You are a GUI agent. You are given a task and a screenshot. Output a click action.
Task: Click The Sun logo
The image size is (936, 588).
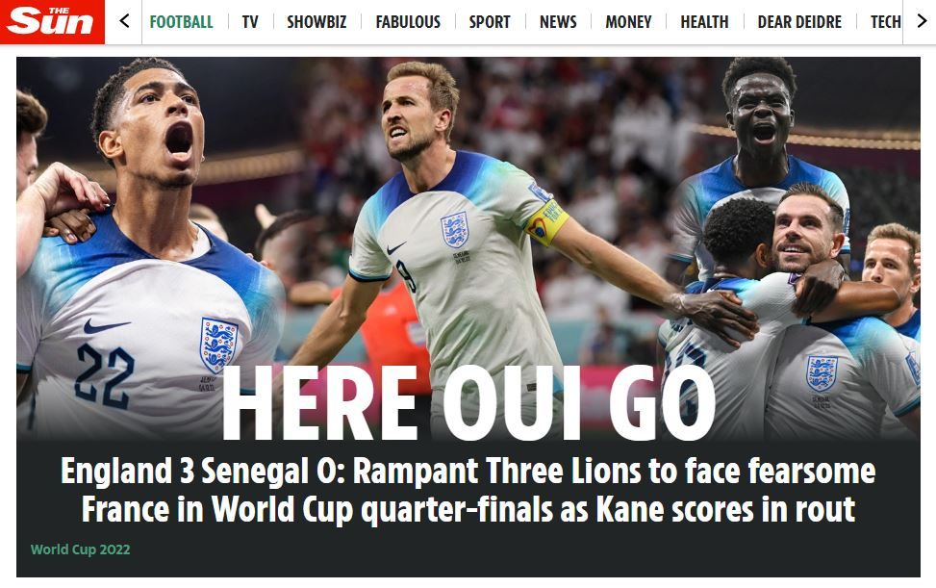pos(52,21)
